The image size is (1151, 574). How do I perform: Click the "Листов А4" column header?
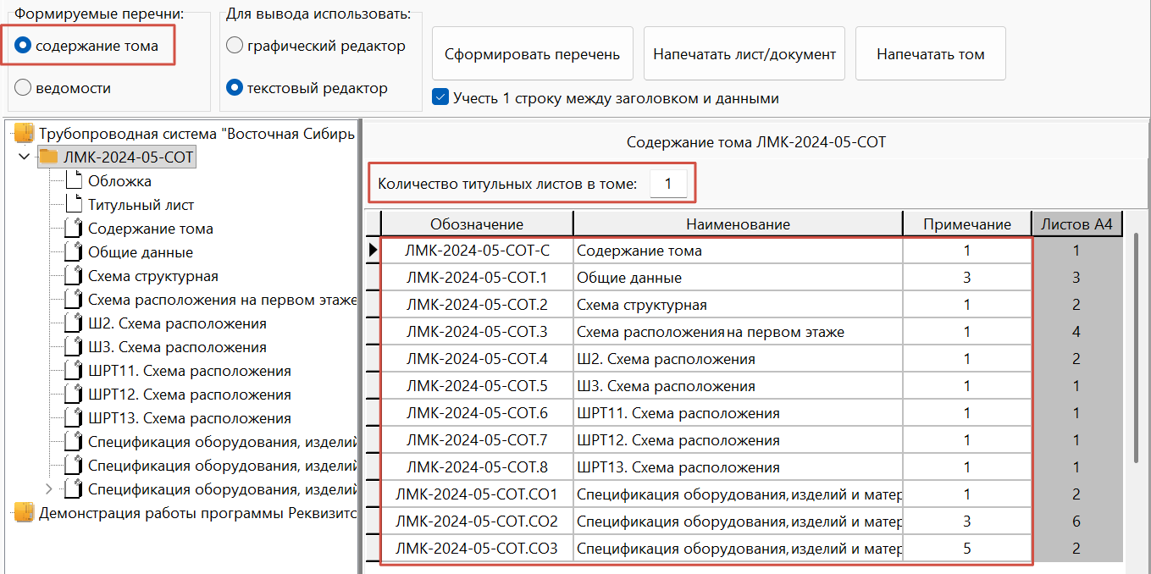coord(1077,224)
